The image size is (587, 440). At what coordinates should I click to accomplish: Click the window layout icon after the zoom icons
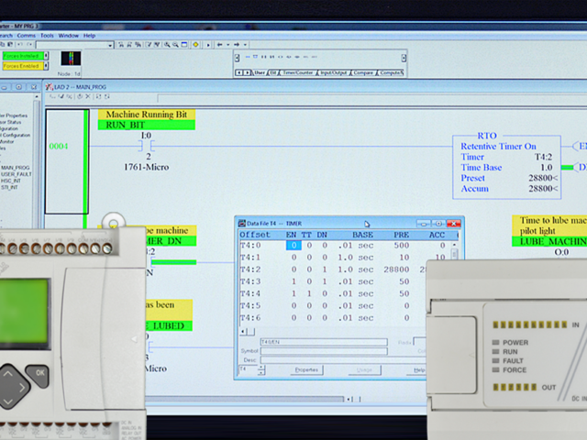[183, 45]
